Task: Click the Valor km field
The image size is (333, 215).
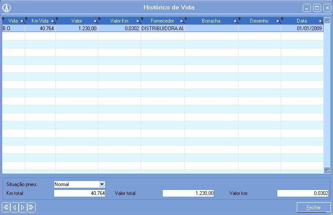Action: coord(303,193)
